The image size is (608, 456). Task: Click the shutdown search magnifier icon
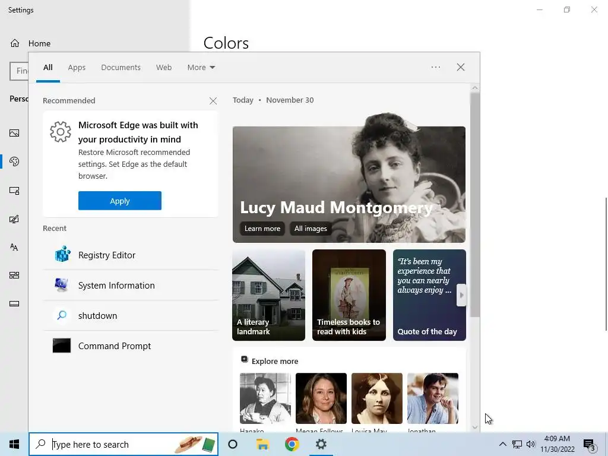62,315
